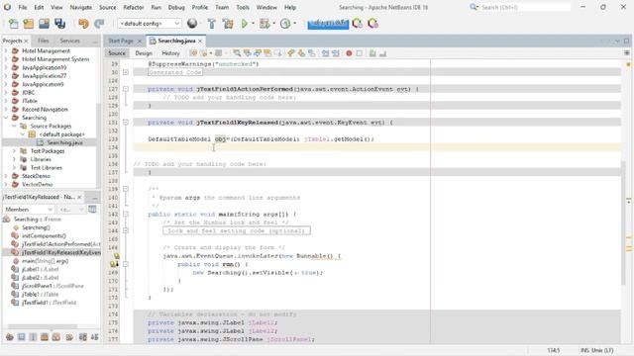Click the Build Project hammer icon
634x356 pixels.
point(211,24)
